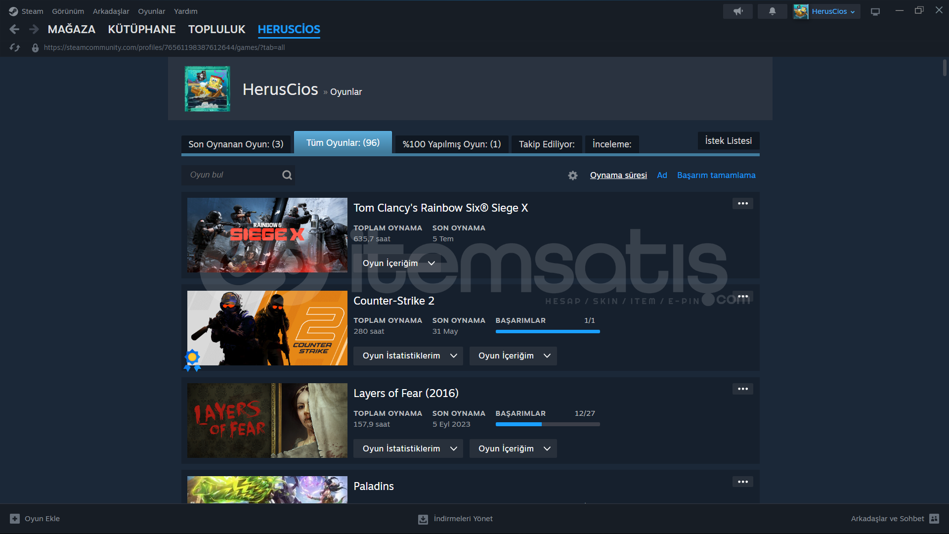This screenshot has width=949, height=534.
Task: Sort by Başarım tamamlama
Action: point(716,176)
